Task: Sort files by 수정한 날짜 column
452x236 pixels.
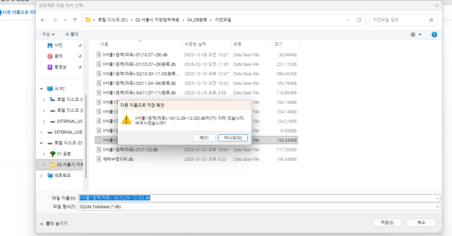Action: point(195,44)
